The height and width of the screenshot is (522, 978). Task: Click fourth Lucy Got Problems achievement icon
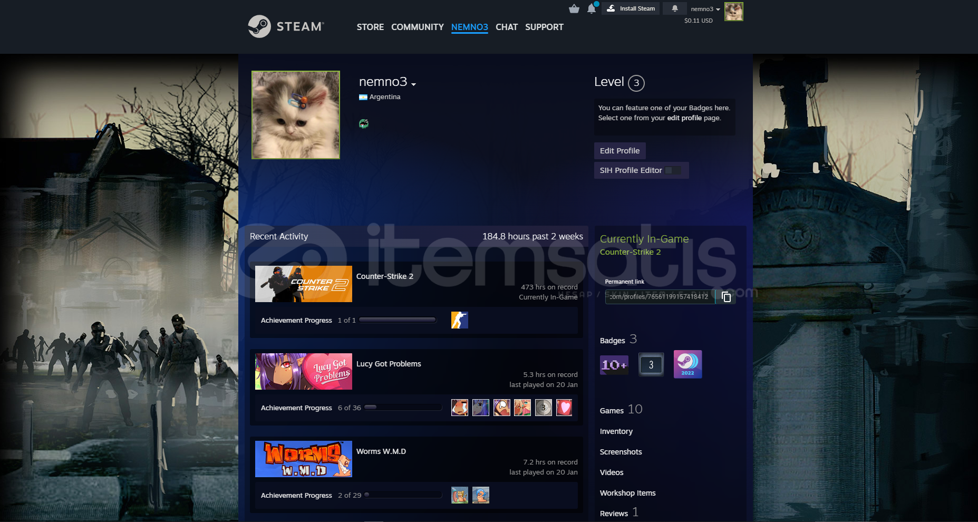point(522,408)
